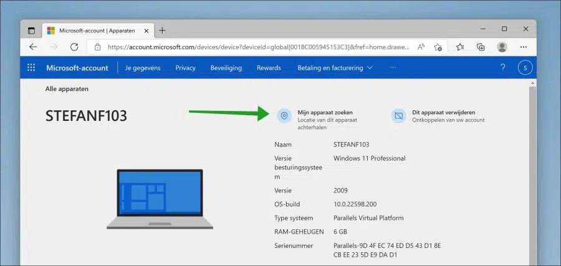Image resolution: width=561 pixels, height=266 pixels.
Task: Click the remove device icon
Action: (398, 116)
